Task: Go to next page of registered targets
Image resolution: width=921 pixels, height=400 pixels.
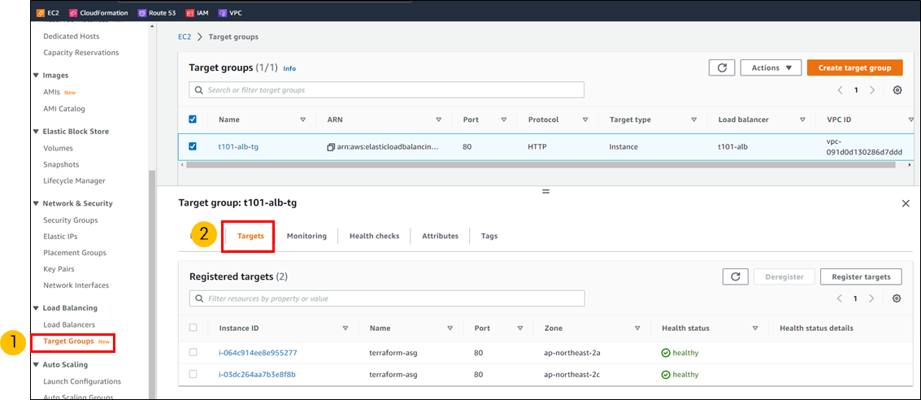Action: pos(871,298)
